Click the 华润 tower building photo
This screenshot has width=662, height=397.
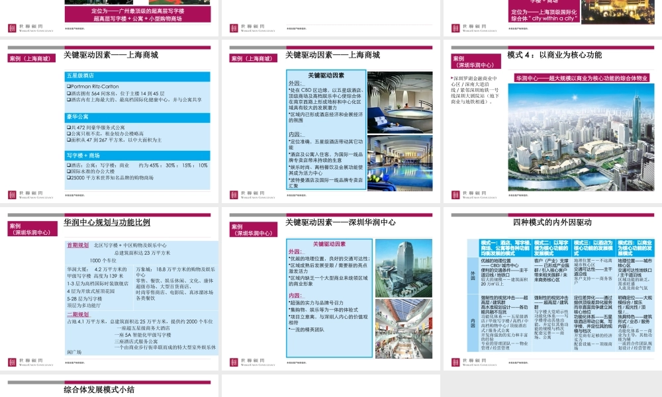(404, 269)
